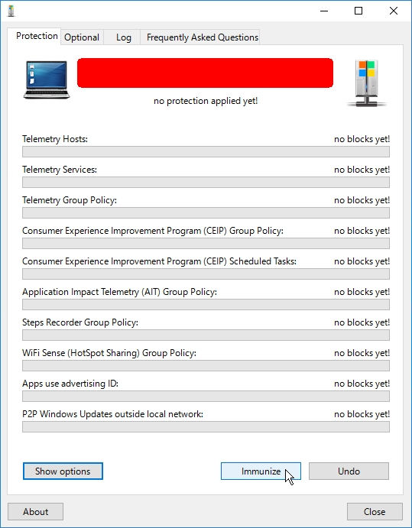
Task: Click the app icon in title bar
Action: click(x=11, y=11)
